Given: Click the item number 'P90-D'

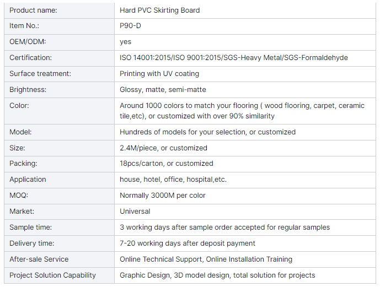Looking at the screenshot, I should point(131,26).
